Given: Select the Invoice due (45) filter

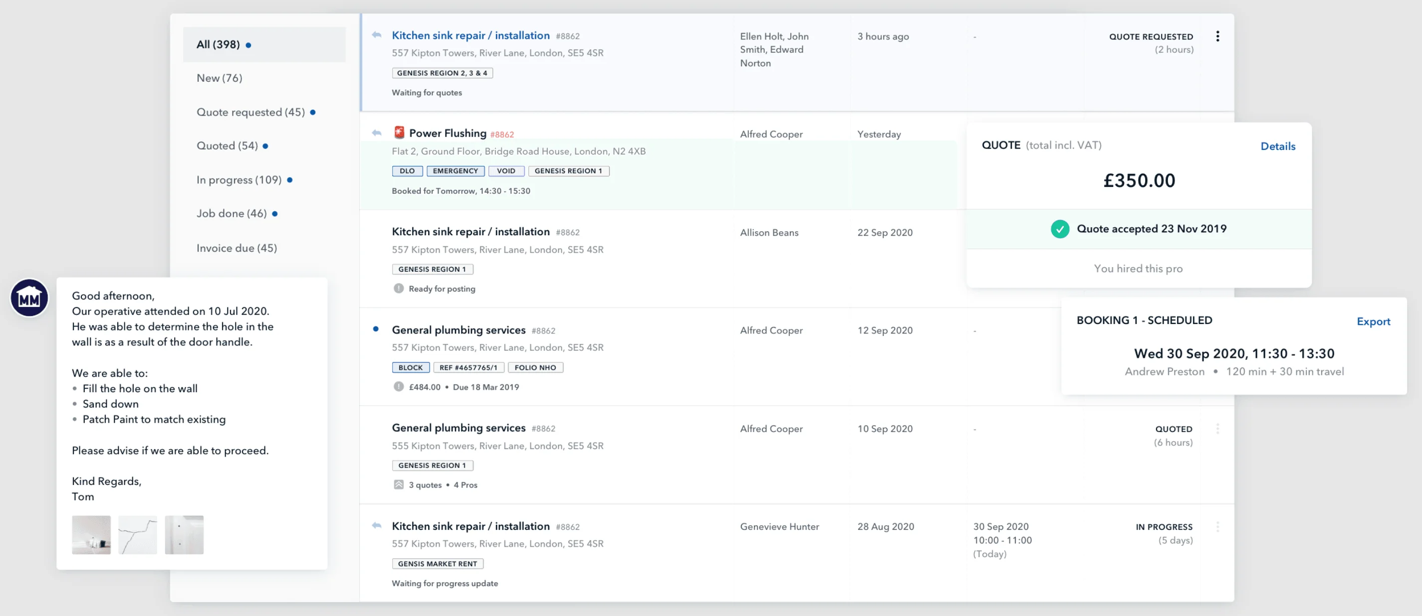Looking at the screenshot, I should click(x=237, y=248).
